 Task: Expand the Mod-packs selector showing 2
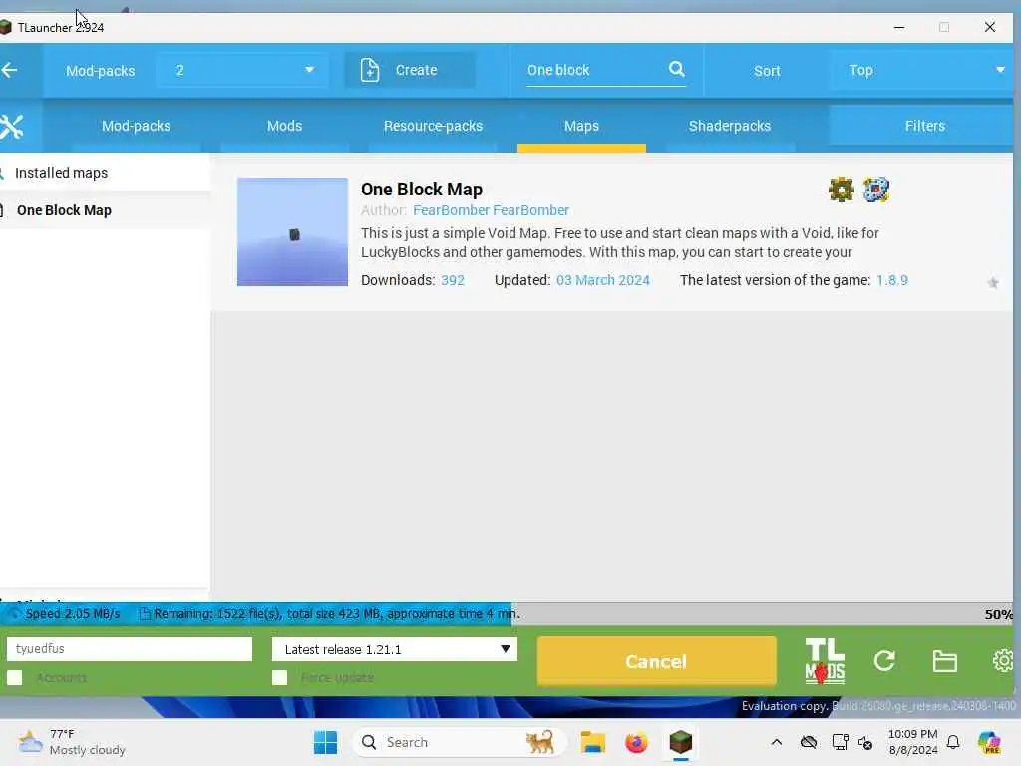[241, 70]
